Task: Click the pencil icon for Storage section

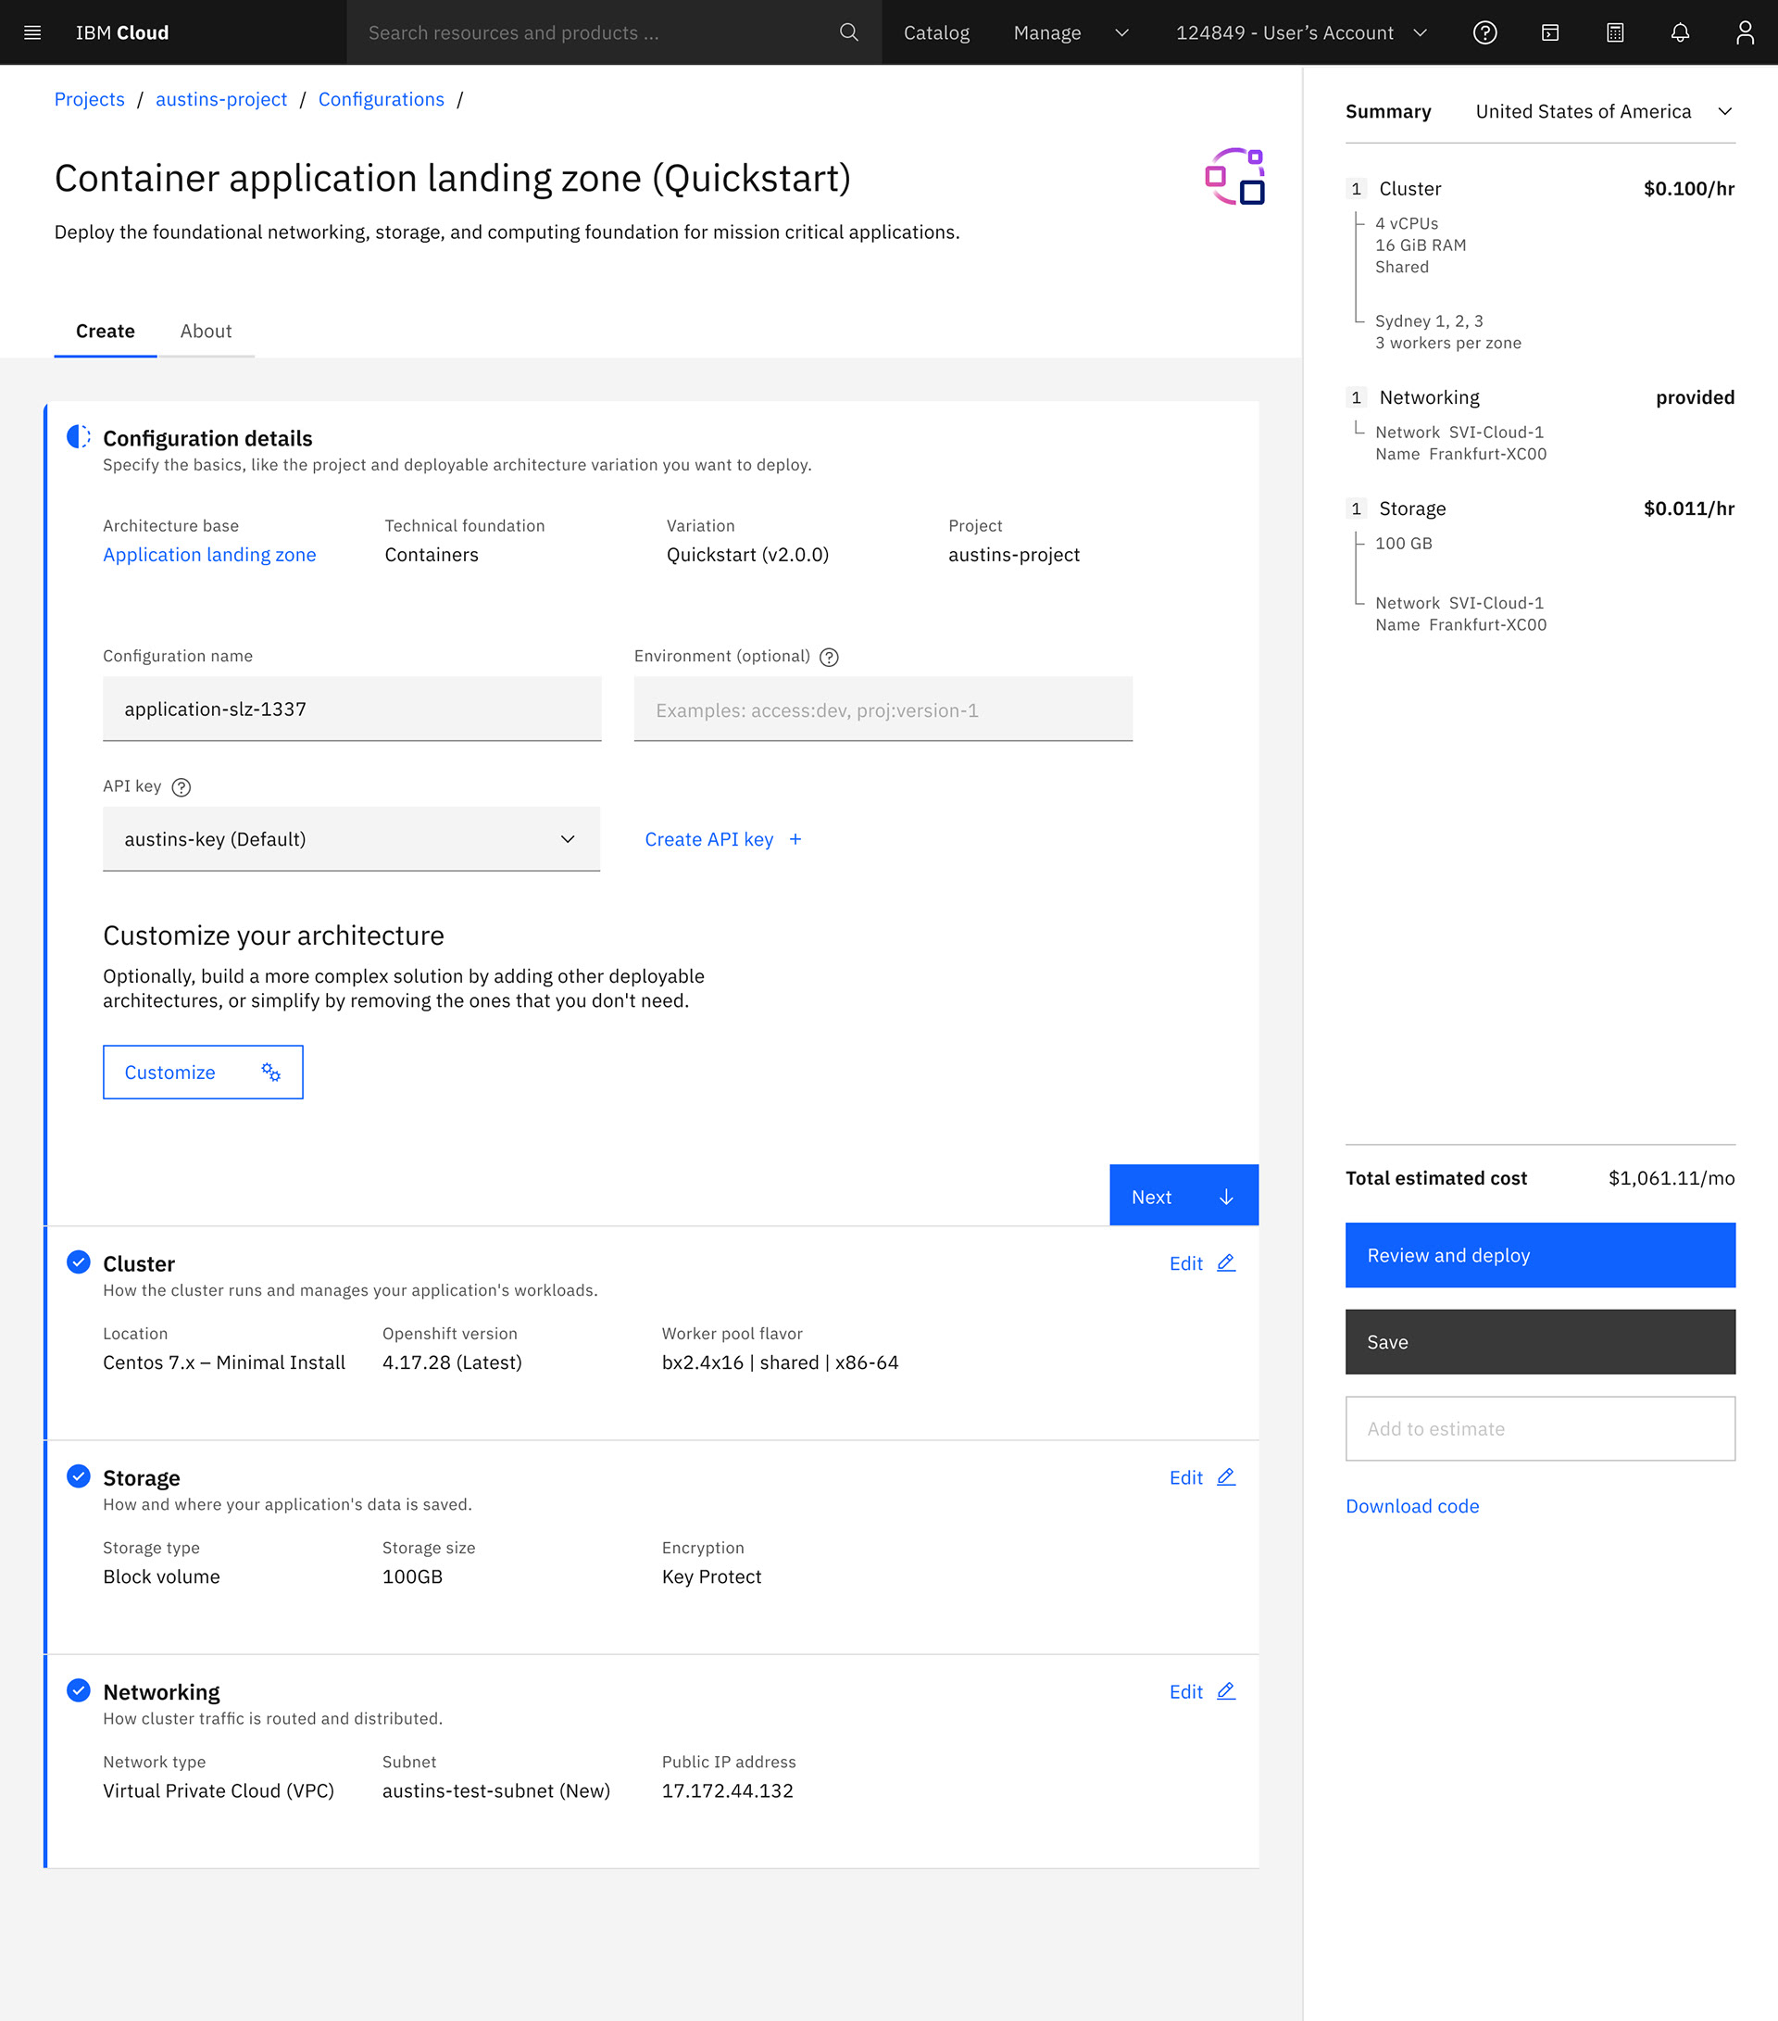Action: pos(1226,1477)
